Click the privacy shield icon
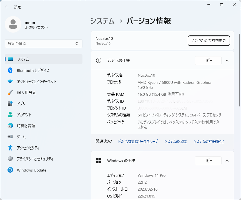The height and width of the screenshot is (200, 241). 10,159
